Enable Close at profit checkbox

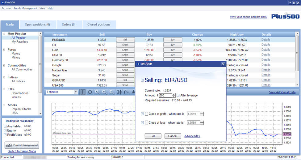(147, 114)
